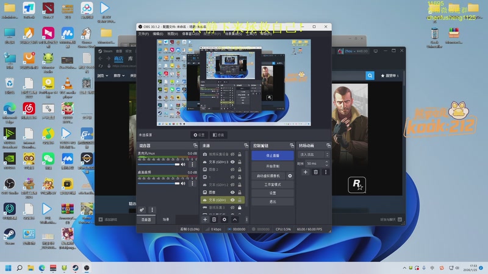Open the 淡入淡出 transition dropdown

pyautogui.click(x=314, y=155)
